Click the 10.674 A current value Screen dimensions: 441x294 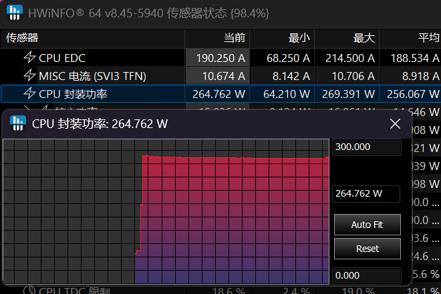click(x=224, y=76)
